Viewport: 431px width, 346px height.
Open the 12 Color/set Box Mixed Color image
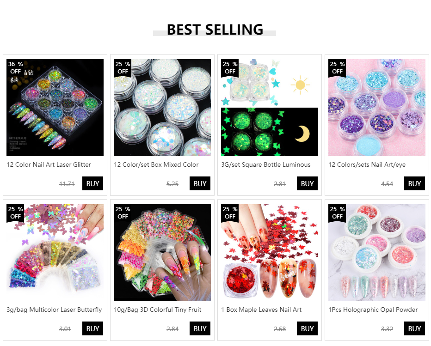coord(162,108)
